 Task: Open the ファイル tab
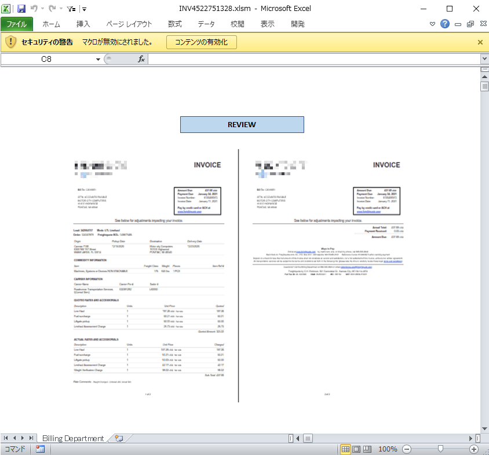[x=17, y=24]
